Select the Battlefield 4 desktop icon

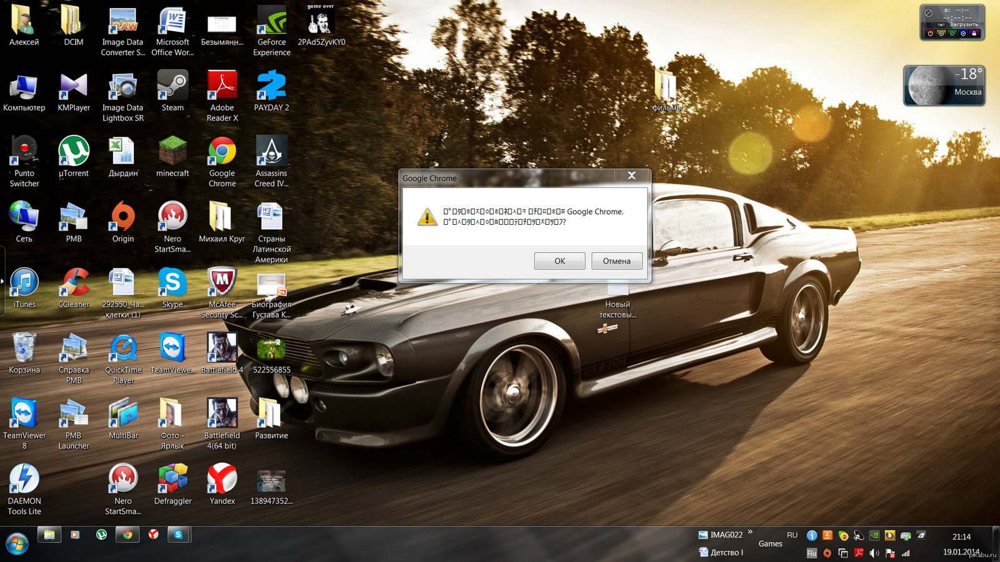(x=222, y=353)
